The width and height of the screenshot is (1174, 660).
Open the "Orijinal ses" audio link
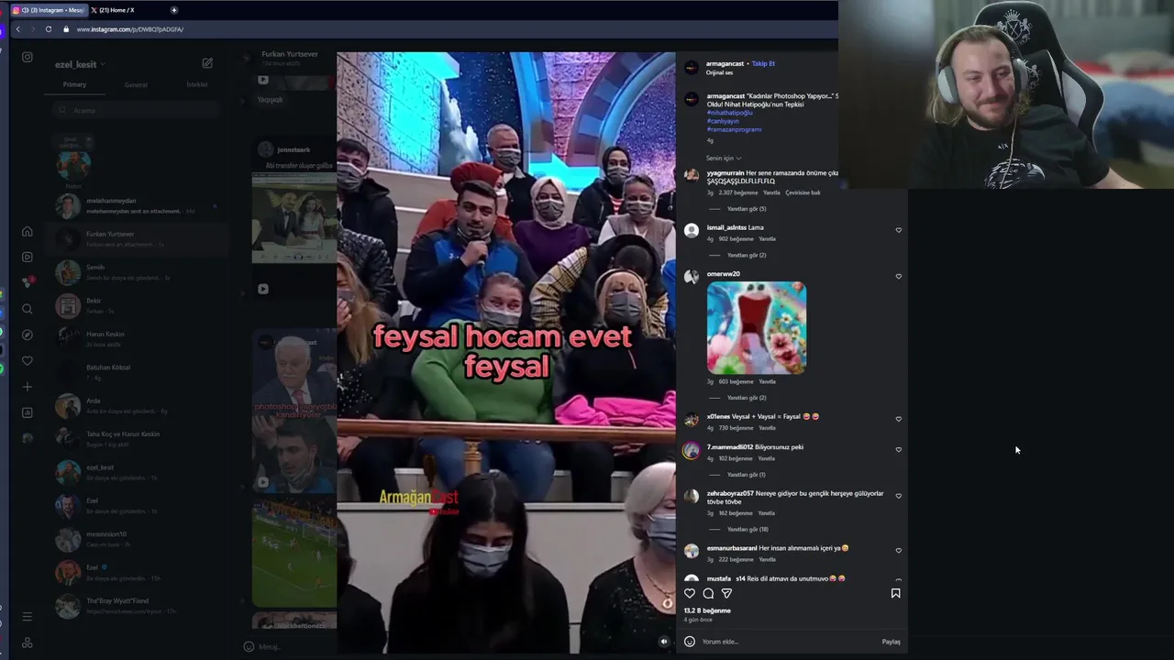(720, 72)
